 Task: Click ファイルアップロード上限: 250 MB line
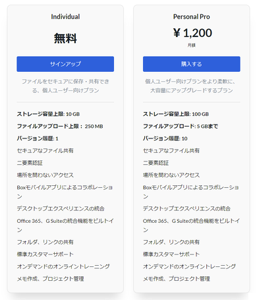(60, 127)
